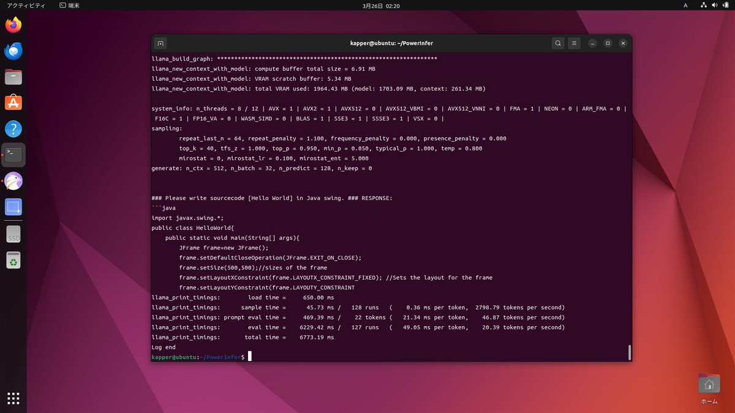
Task: Click the "JFrame frame=new JFrame();" line
Action: point(224,248)
